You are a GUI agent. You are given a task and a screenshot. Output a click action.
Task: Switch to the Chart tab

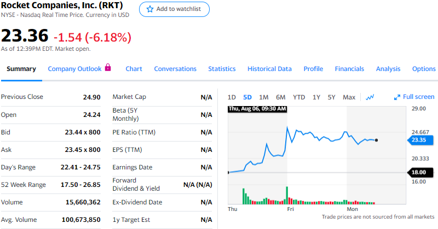click(x=134, y=69)
